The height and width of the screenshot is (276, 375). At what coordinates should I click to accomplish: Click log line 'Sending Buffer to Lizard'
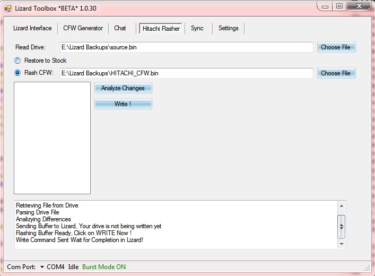point(89,226)
